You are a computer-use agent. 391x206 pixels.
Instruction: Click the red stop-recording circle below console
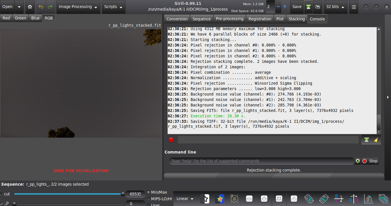click(x=171, y=140)
